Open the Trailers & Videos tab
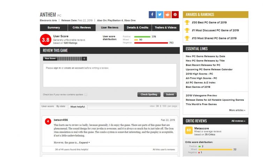The width and height of the screenshot is (279, 157). 166,28
